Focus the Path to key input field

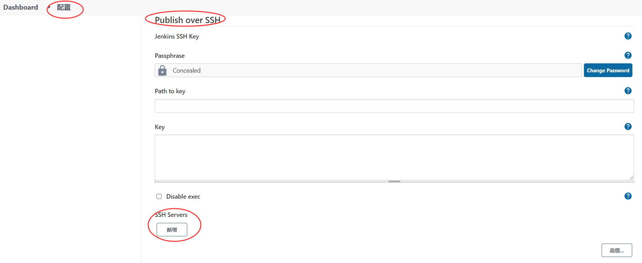(394, 106)
